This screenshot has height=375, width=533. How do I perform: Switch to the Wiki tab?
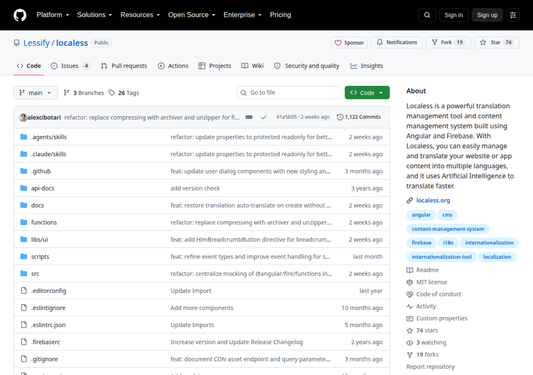[252, 66]
